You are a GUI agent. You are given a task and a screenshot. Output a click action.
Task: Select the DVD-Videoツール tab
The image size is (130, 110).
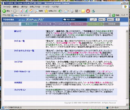tap(95, 24)
